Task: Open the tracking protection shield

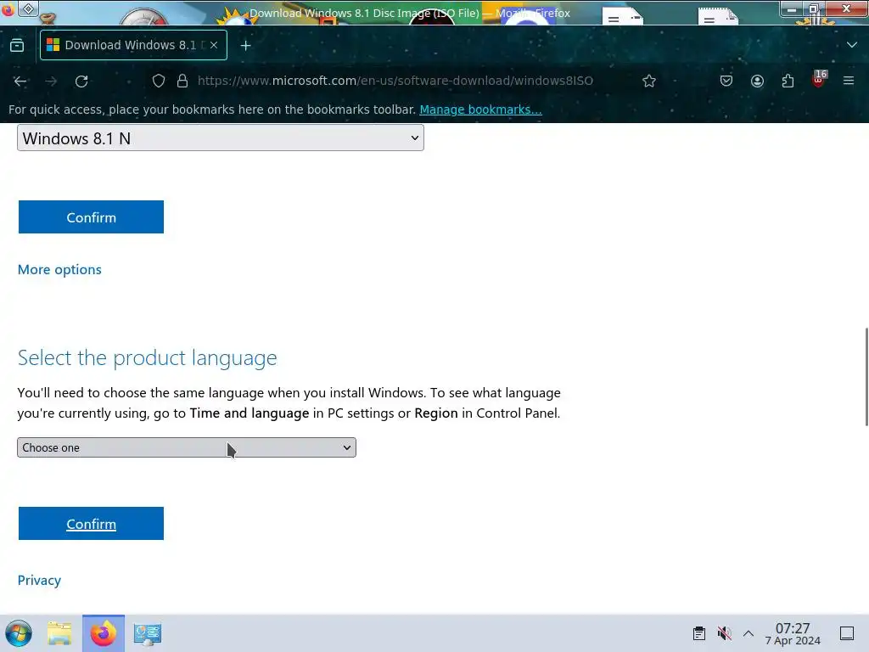Action: [159, 81]
